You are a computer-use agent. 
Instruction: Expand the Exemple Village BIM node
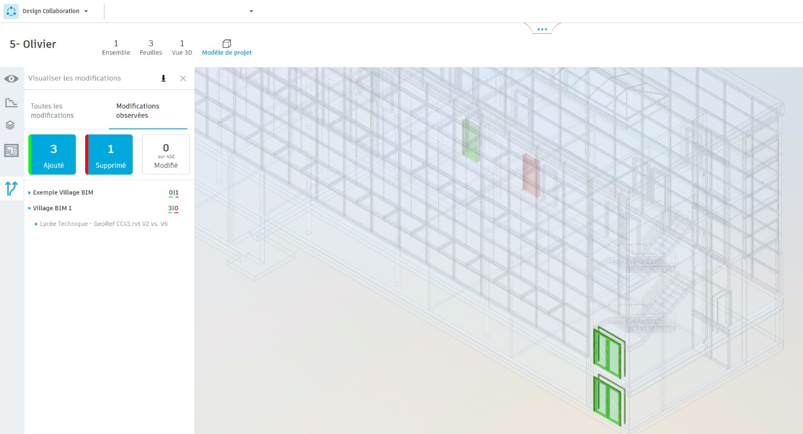click(x=29, y=192)
